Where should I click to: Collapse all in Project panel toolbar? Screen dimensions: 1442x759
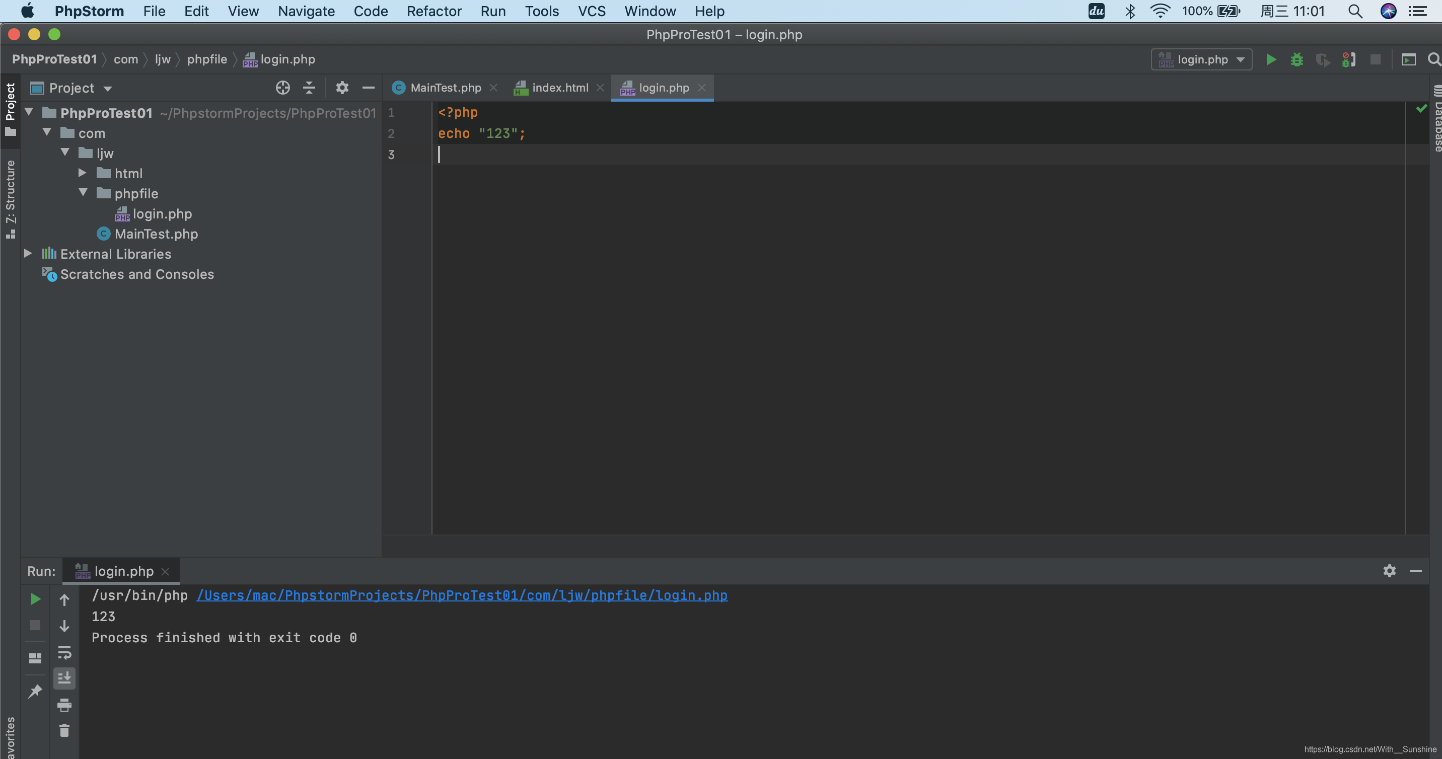(x=309, y=88)
